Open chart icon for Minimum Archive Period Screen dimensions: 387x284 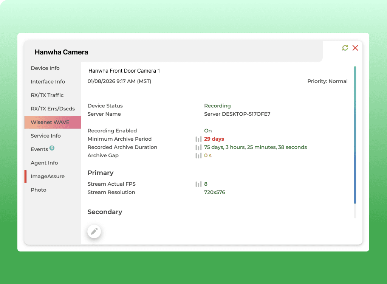coord(198,139)
